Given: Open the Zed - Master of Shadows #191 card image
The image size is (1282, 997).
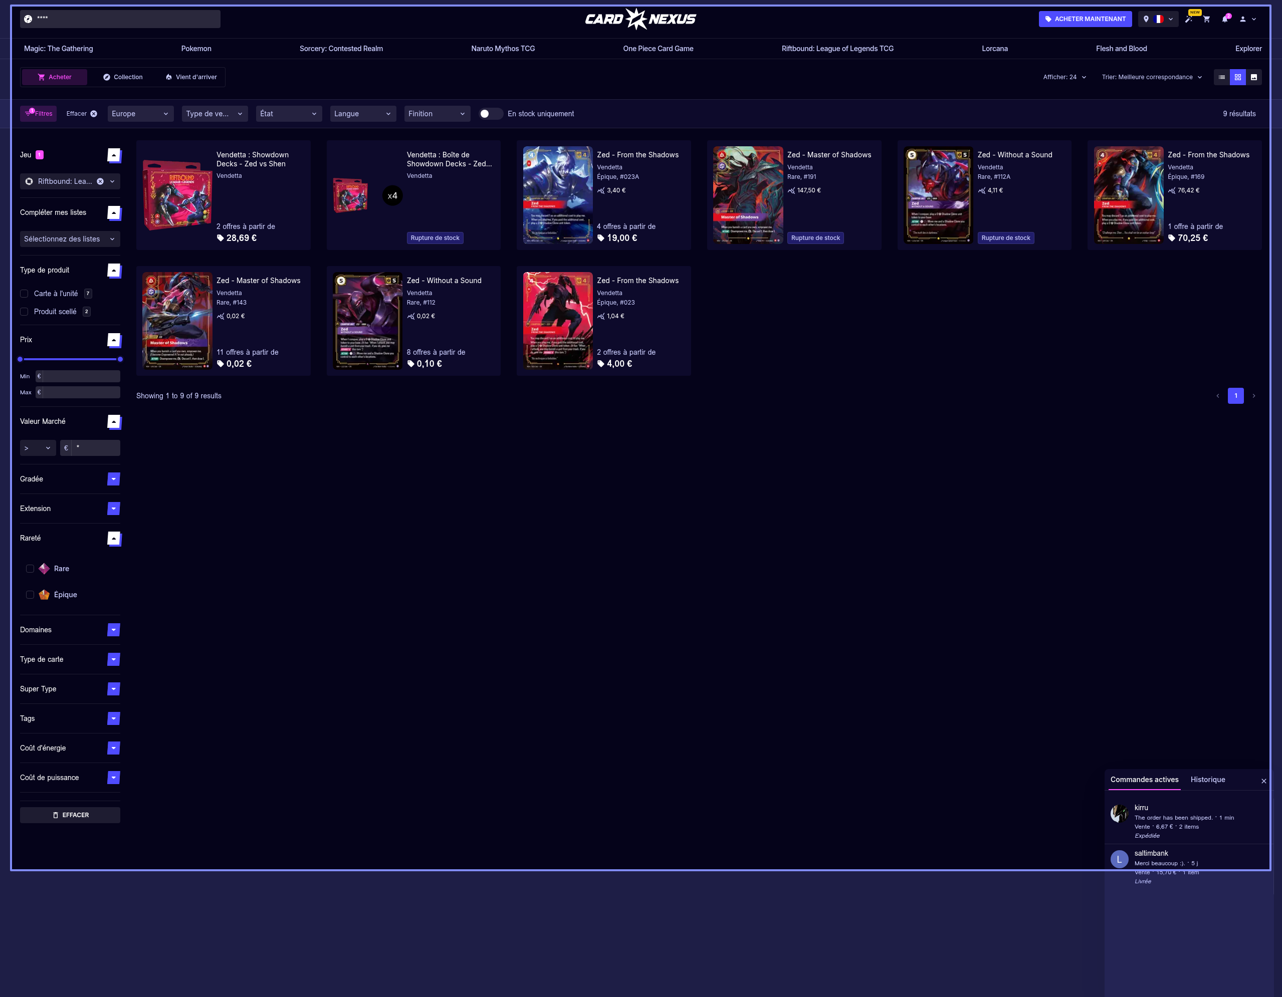Looking at the screenshot, I should pyautogui.click(x=748, y=195).
